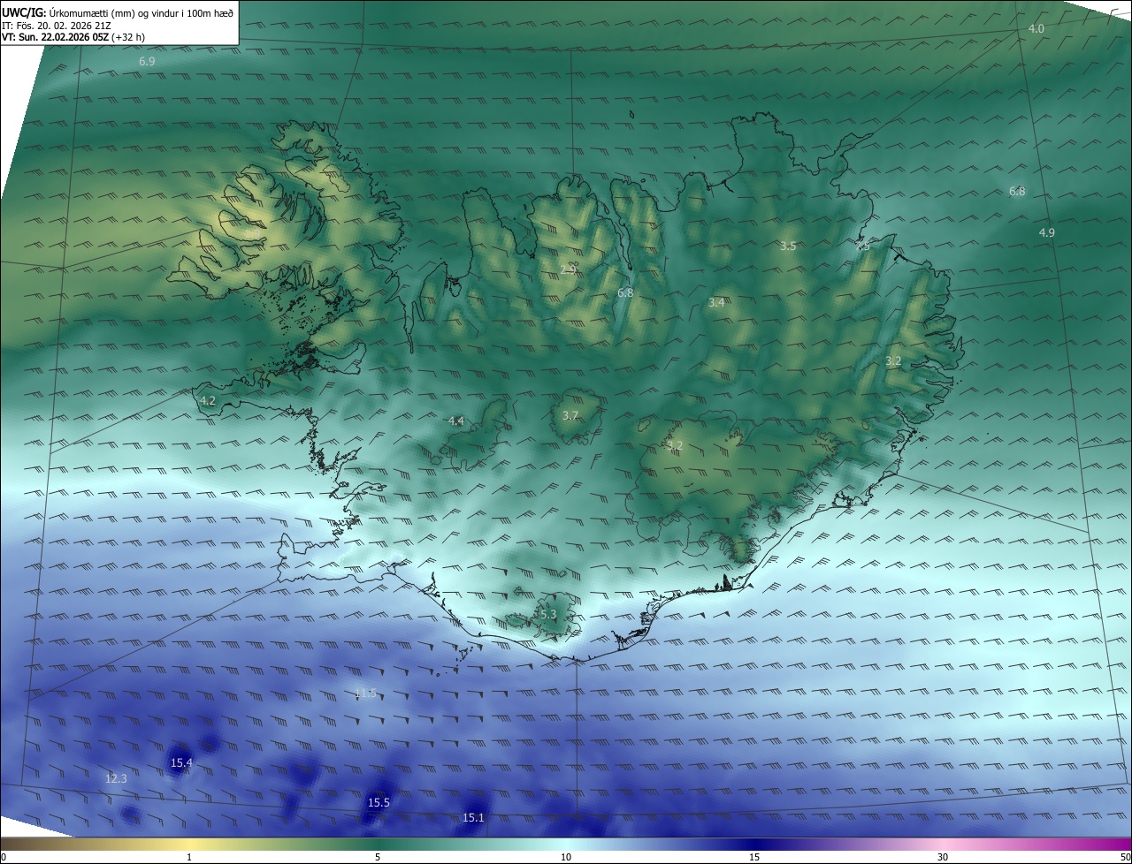Screen dimensions: 1132x864
Task: Click the 10 tick on the colour scale
Action: (566, 857)
